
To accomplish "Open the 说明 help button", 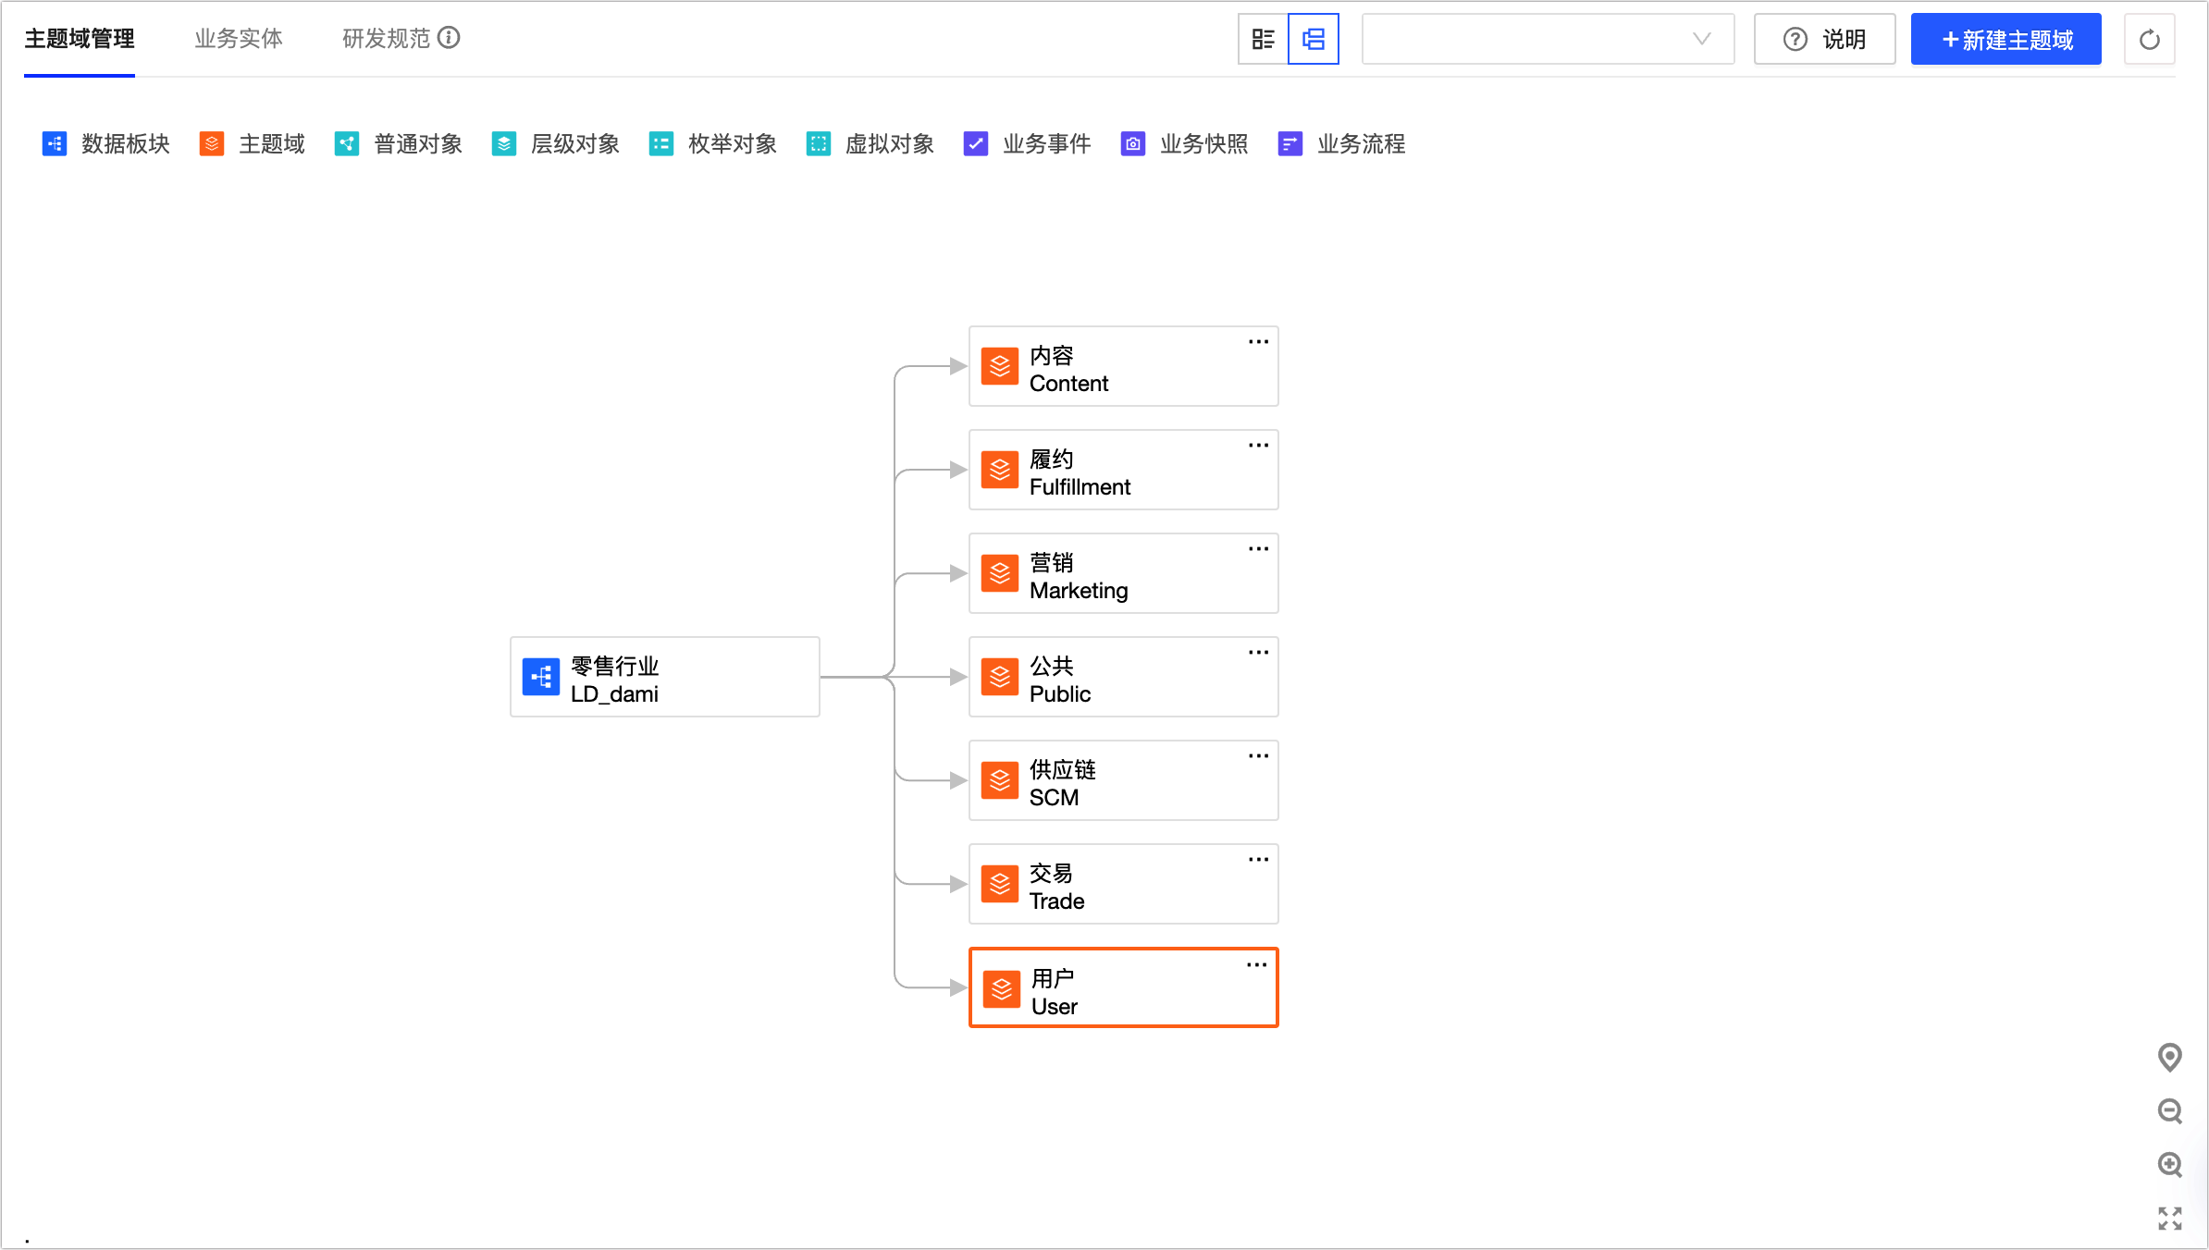I will (x=1824, y=40).
